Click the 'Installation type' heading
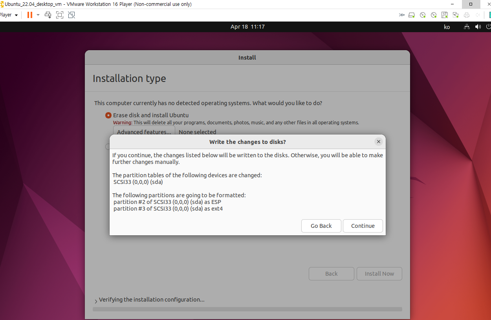The image size is (491, 320). pos(129,78)
